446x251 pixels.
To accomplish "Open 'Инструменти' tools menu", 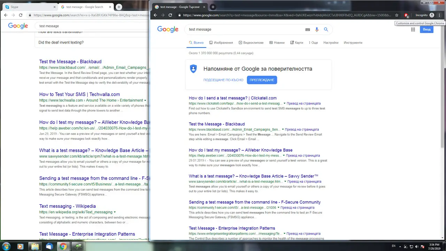I will (353, 43).
